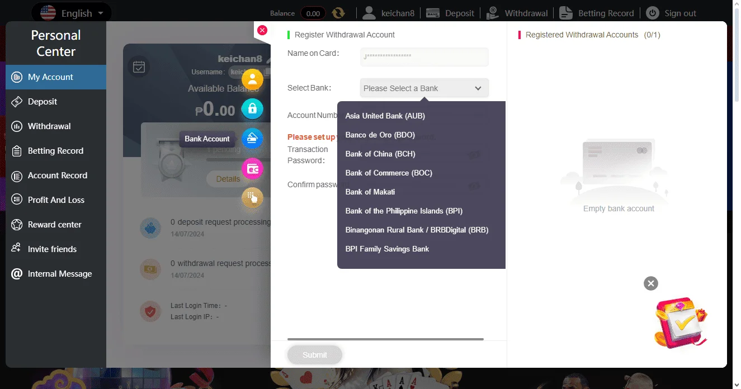Open the English language dropdown
The width and height of the screenshot is (741, 389).
tap(72, 13)
